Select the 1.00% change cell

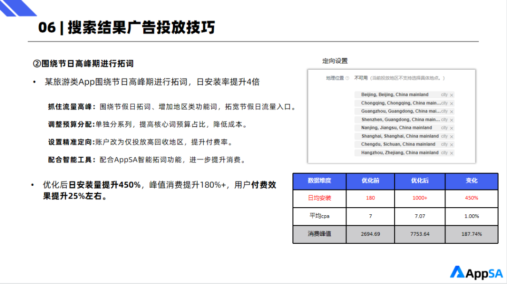click(471, 216)
